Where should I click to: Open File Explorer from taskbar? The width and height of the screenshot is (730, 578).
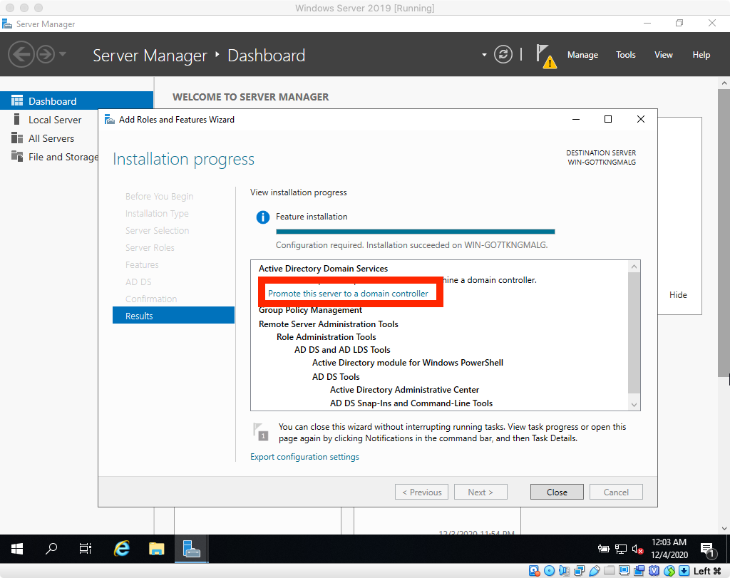(156, 549)
